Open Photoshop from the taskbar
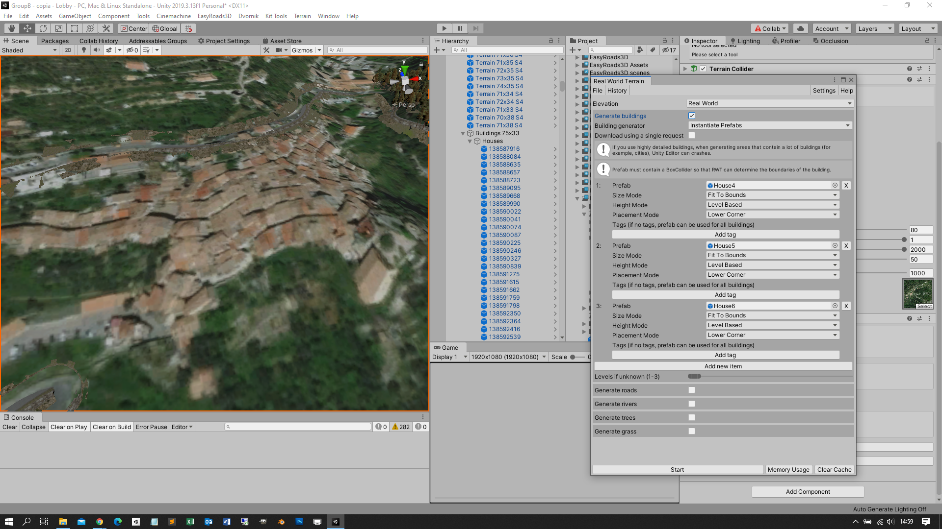Screen dimensions: 942x529 [x=299, y=522]
